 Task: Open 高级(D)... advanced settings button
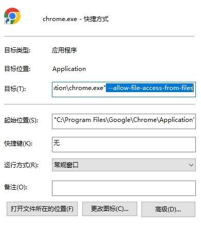(168, 209)
